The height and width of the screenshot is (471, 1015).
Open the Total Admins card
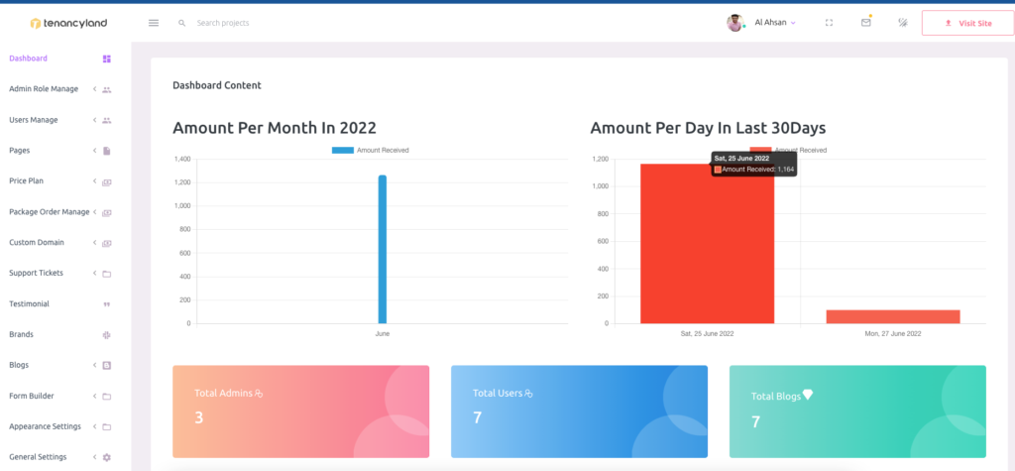(300, 412)
